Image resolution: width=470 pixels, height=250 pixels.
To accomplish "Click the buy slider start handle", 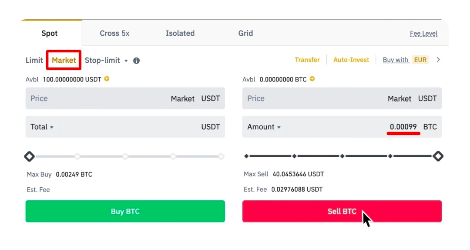I will pyautogui.click(x=29, y=156).
